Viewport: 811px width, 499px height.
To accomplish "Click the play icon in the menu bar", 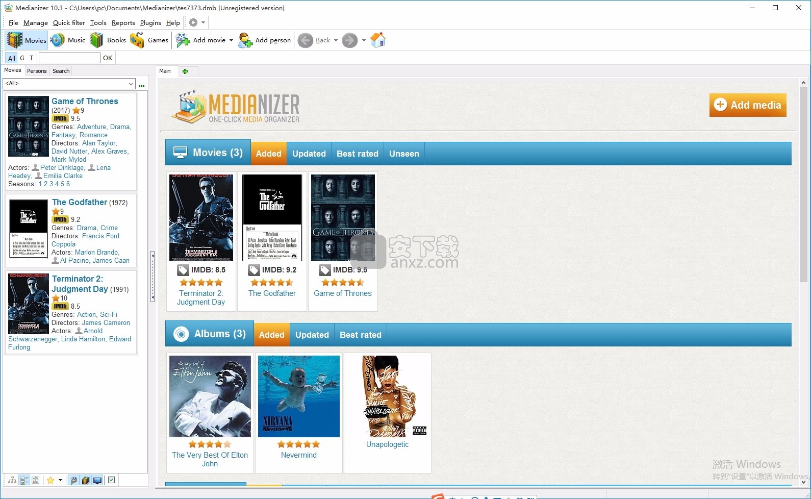I will (193, 22).
